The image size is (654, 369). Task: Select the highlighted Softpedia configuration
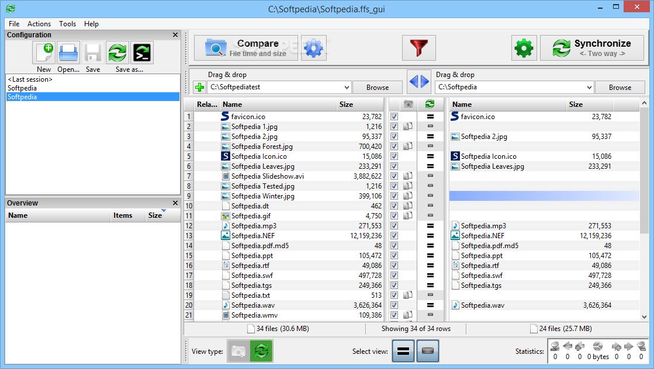(x=92, y=96)
